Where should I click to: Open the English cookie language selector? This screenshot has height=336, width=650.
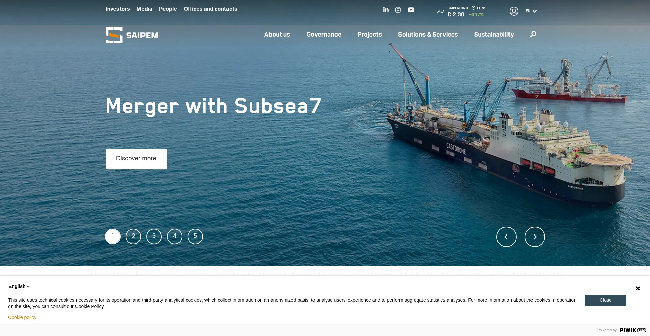coord(19,286)
